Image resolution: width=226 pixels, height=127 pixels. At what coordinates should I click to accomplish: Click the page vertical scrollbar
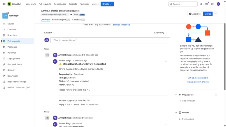tap(225, 57)
